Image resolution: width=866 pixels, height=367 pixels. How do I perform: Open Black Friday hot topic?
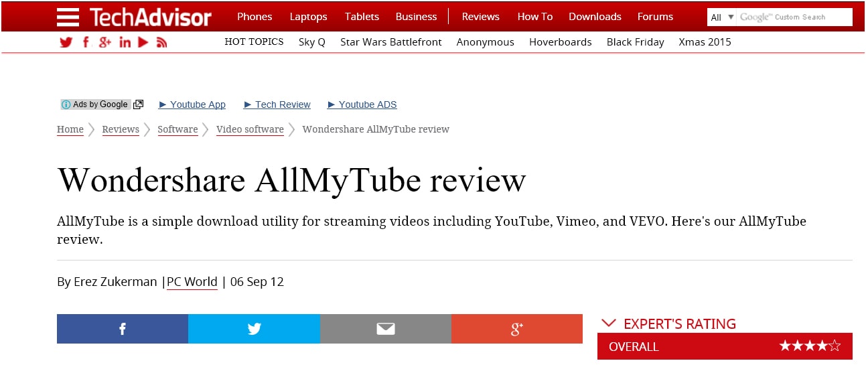tap(636, 43)
